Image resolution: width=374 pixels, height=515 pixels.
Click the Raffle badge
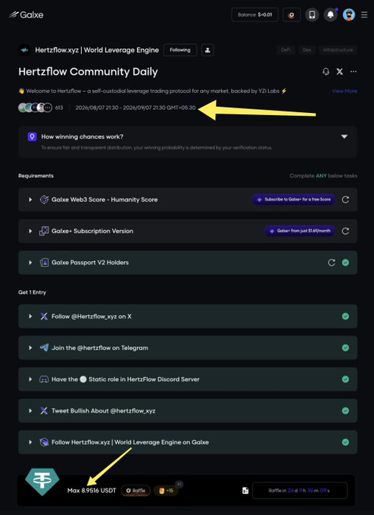pyautogui.click(x=136, y=490)
